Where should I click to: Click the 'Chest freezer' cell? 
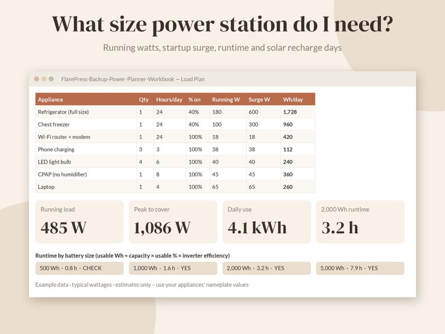tap(86, 124)
